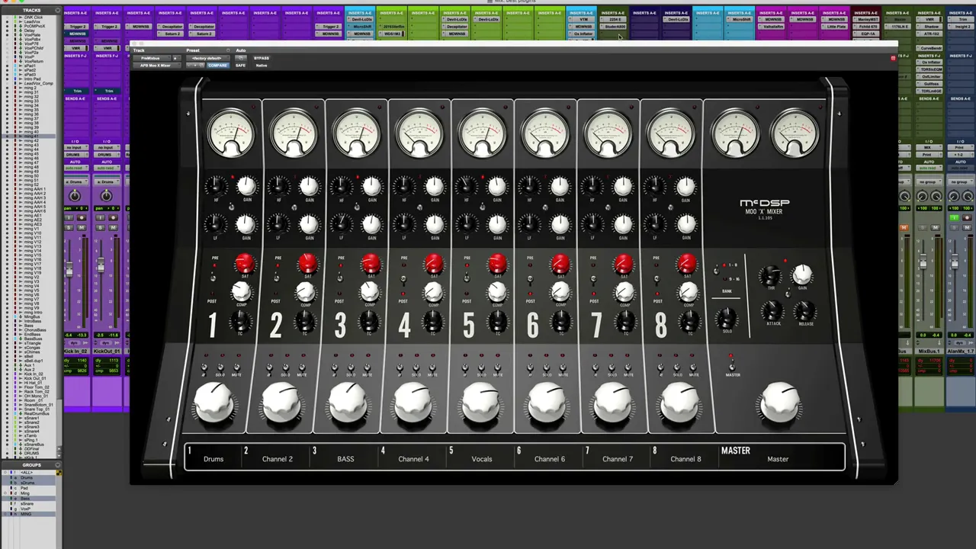This screenshot has width=976, height=549.
Task: Click the Master name field
Action: (x=778, y=459)
